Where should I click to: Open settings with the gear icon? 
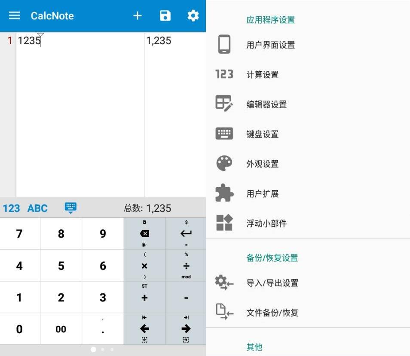pos(193,15)
